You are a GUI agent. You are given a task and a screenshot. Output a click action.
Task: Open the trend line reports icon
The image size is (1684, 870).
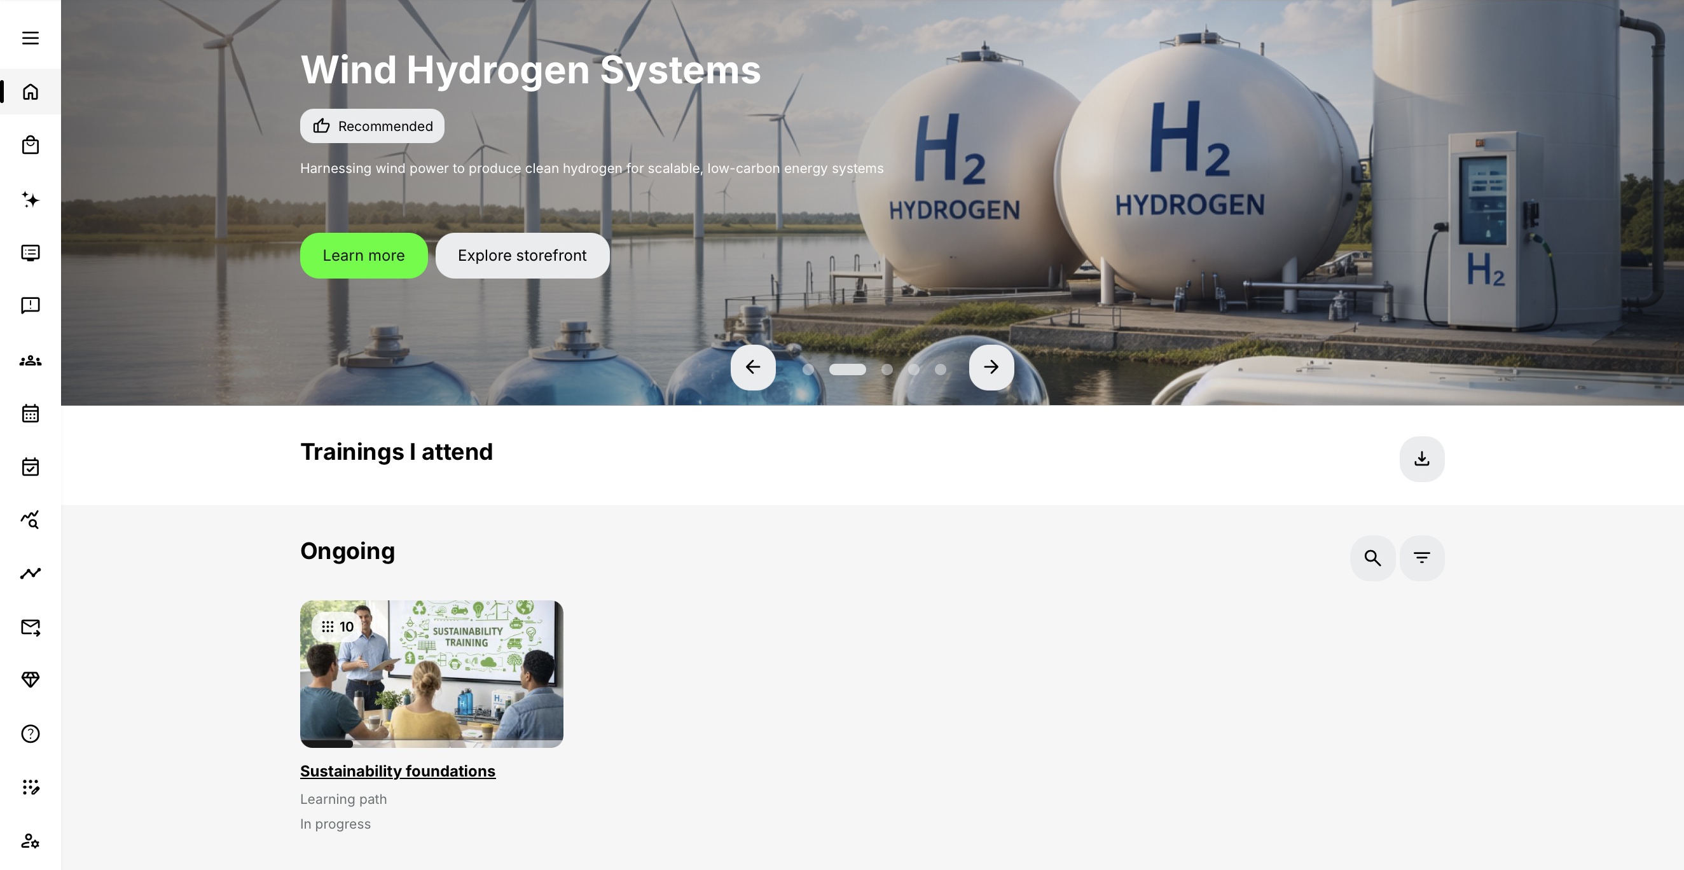(x=30, y=573)
